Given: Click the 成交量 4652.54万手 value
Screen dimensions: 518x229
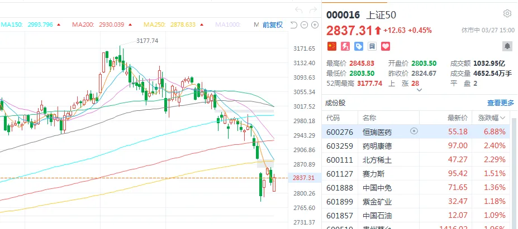Looking at the screenshot, I should [x=492, y=73].
